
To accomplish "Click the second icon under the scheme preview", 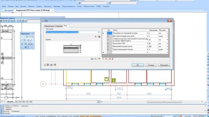I will 96,59.
